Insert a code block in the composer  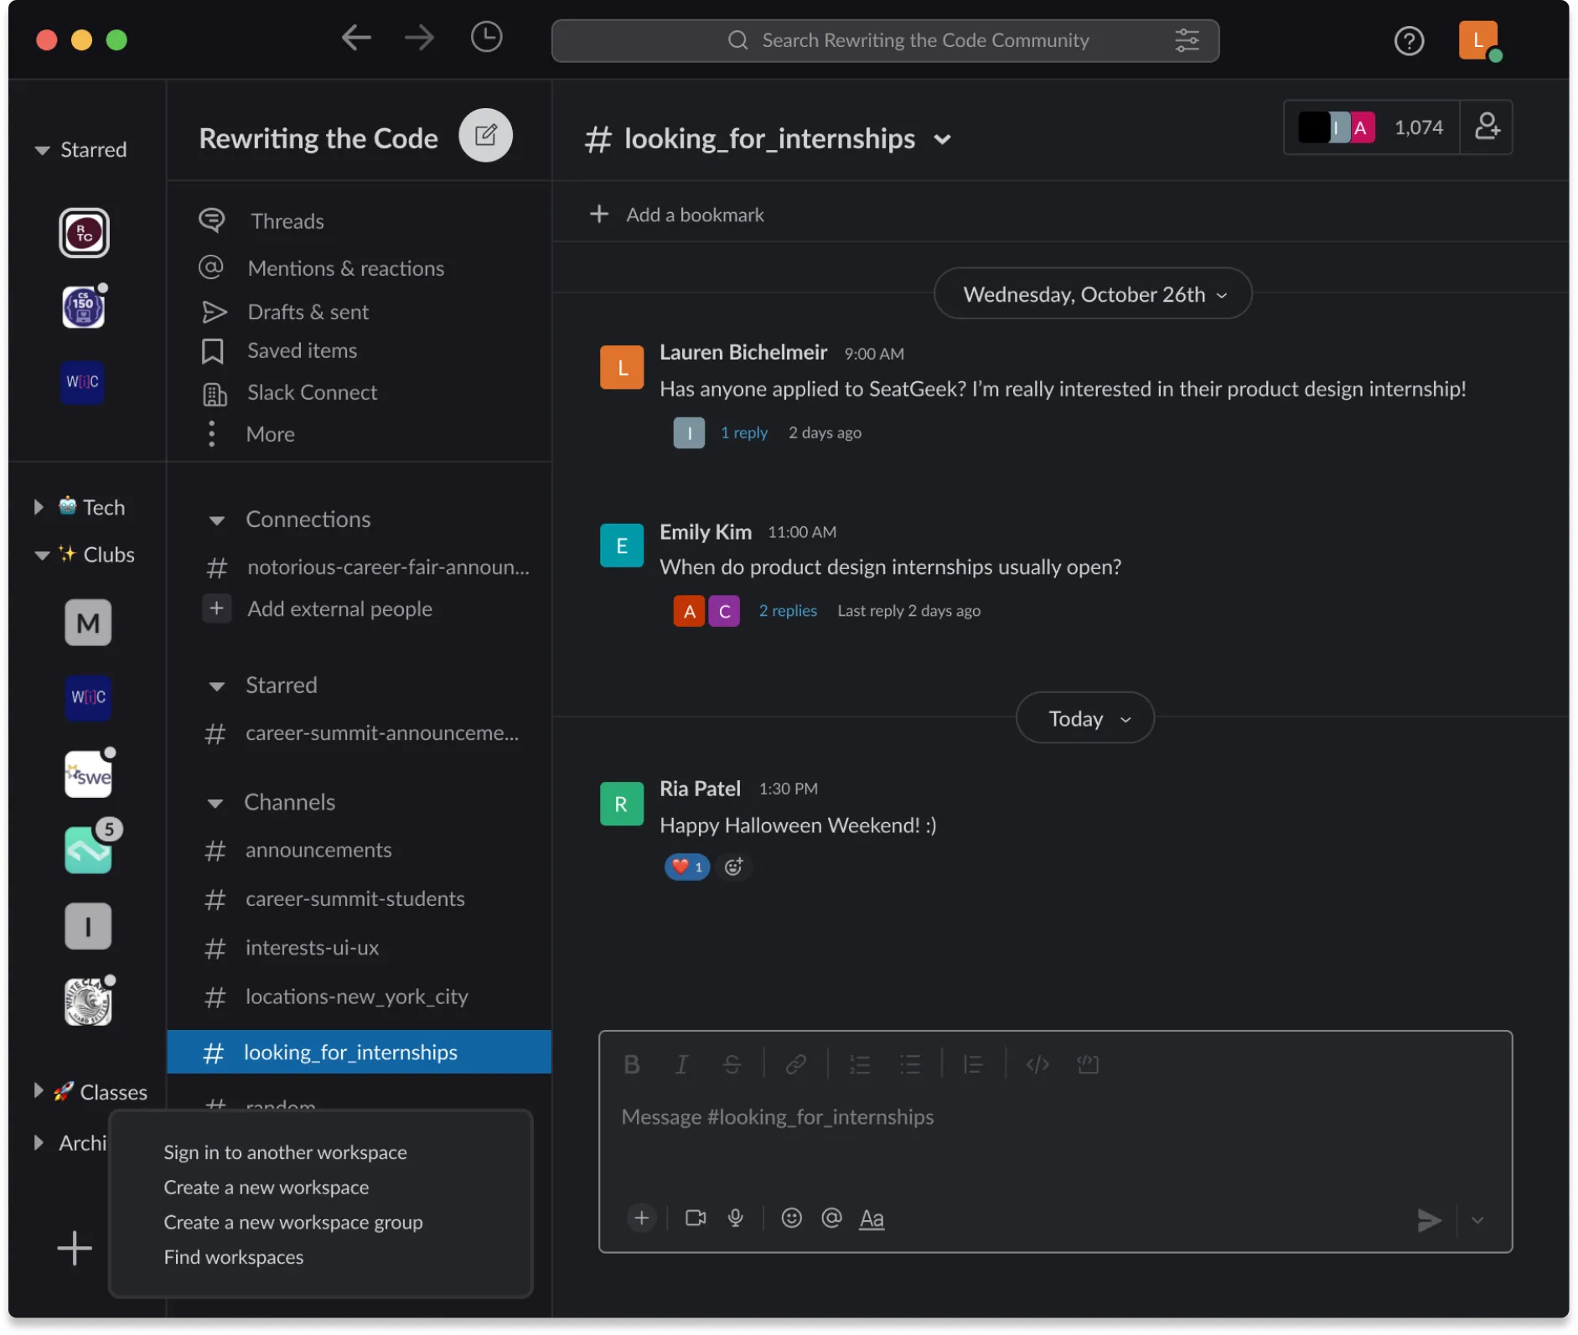[1088, 1064]
